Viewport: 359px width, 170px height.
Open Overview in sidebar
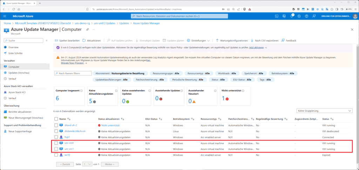pyautogui.click(x=14, y=47)
